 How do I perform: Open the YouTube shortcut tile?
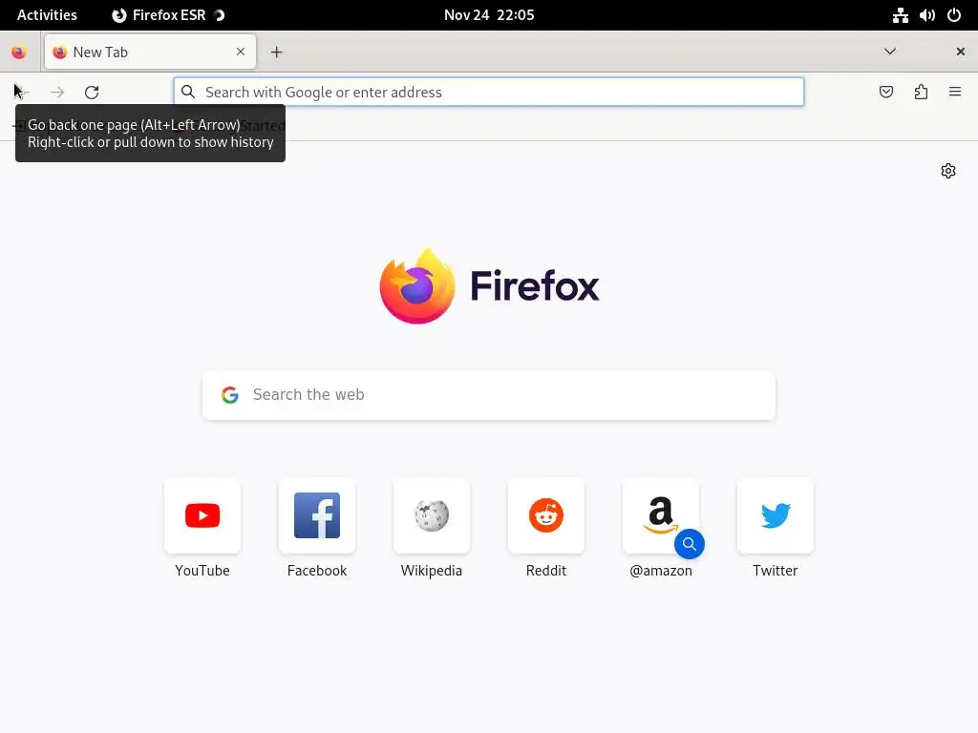point(202,515)
